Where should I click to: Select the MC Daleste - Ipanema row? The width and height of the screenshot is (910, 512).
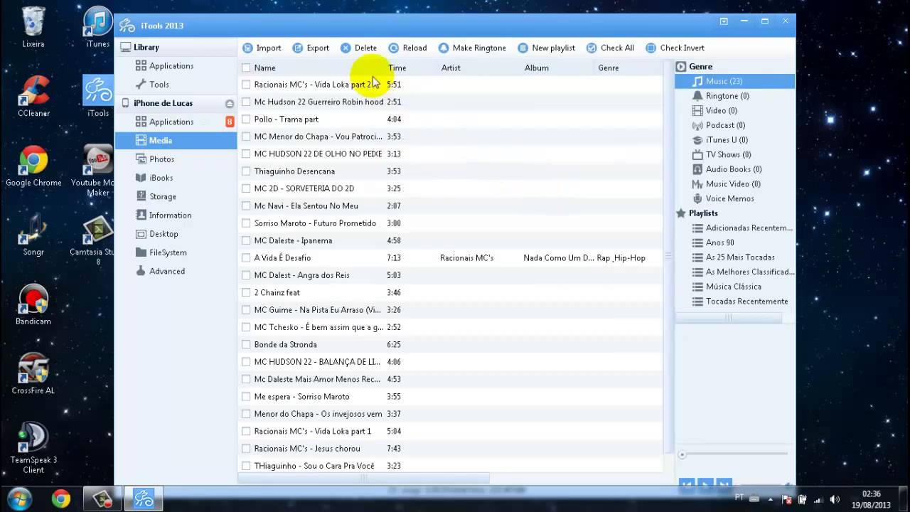point(451,240)
